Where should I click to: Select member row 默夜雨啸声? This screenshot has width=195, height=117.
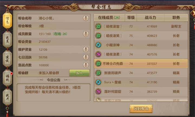(x=141, y=73)
